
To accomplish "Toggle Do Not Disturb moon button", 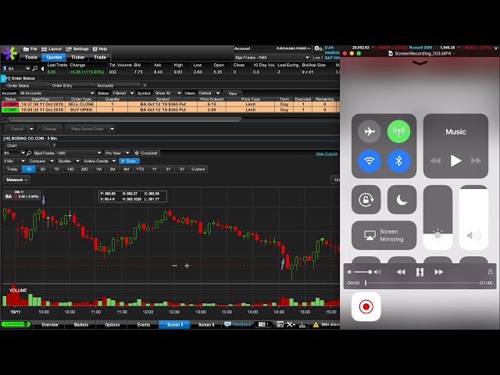I will click(402, 200).
